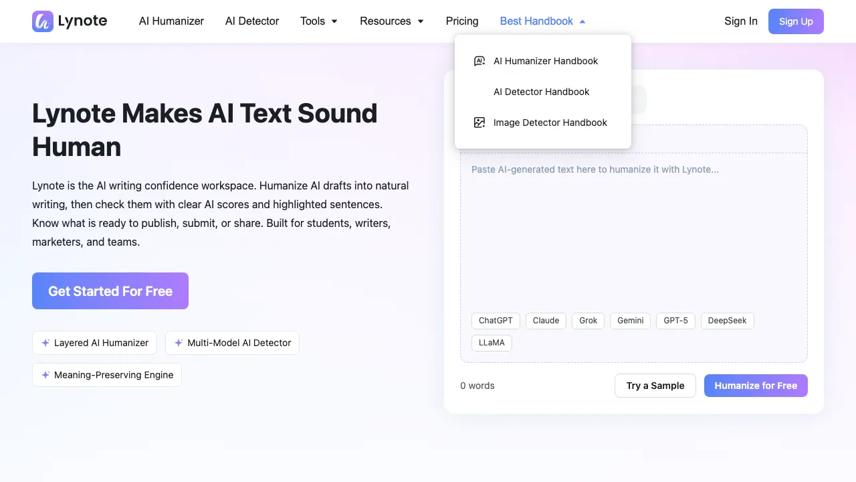856x482 pixels.
Task: Select Image Detector Handbook menu entry
Action: [543, 123]
